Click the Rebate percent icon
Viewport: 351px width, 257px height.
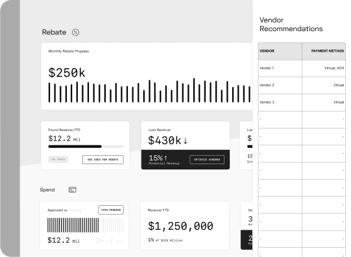[x=75, y=32]
